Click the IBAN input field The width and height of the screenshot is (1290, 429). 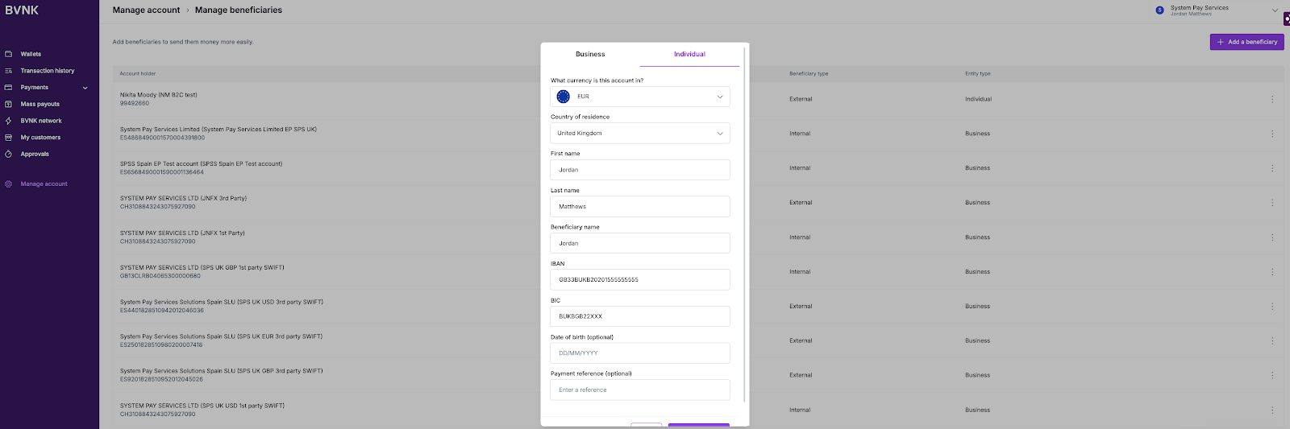click(x=640, y=279)
